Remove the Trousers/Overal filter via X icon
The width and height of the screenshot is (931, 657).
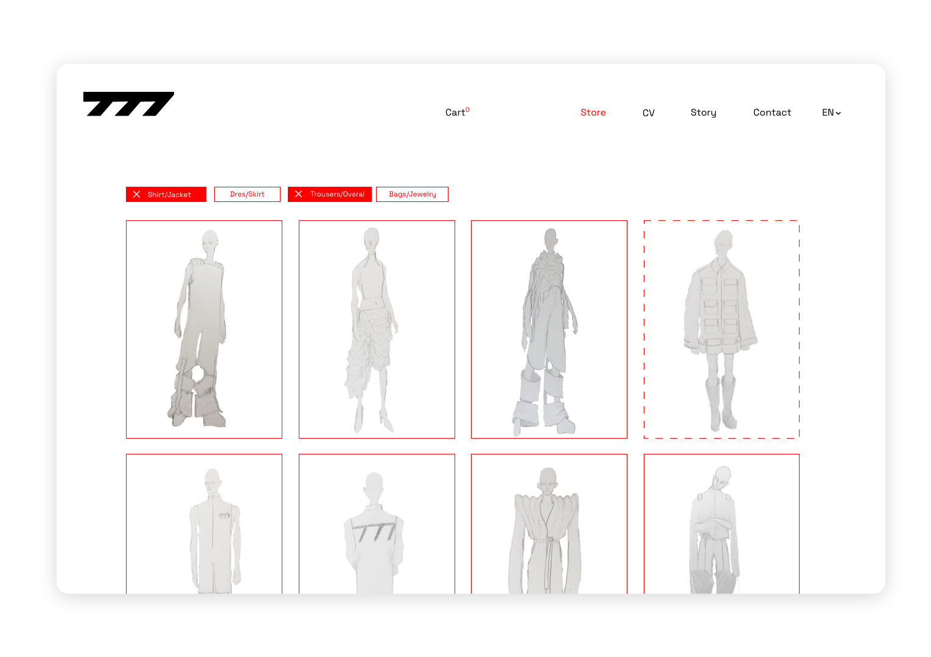click(298, 194)
